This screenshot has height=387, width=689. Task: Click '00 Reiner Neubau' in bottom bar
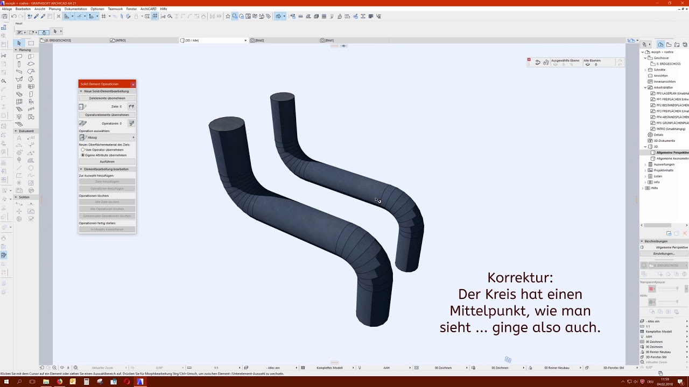coord(557,368)
